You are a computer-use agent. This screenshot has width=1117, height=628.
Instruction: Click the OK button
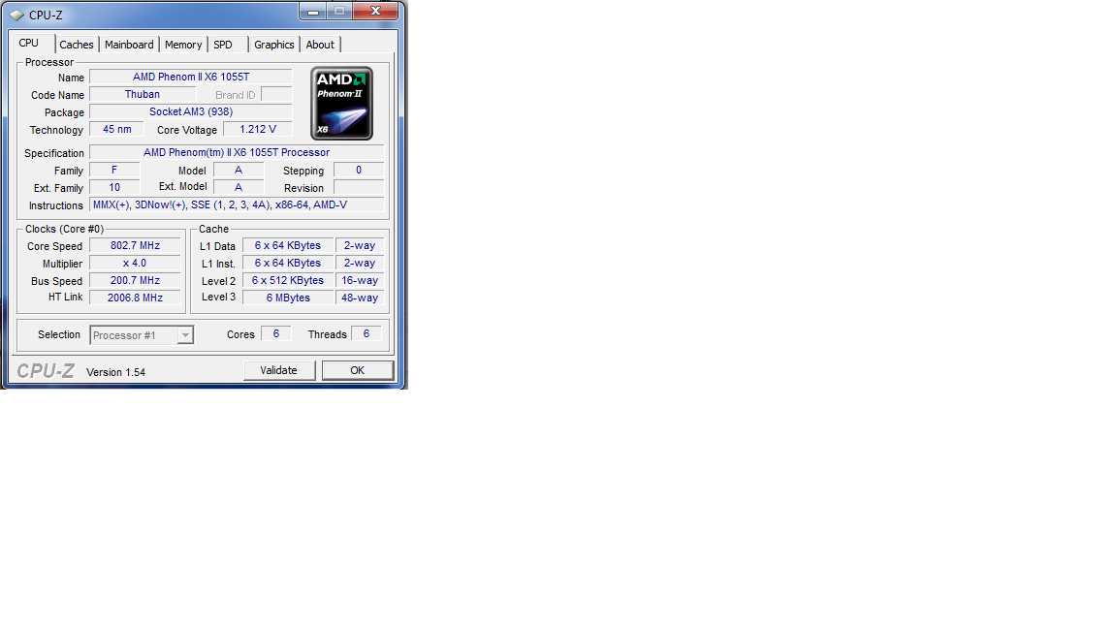coord(358,370)
